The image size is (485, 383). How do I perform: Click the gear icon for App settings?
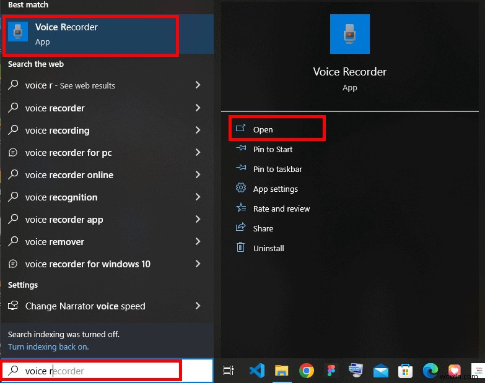241,188
